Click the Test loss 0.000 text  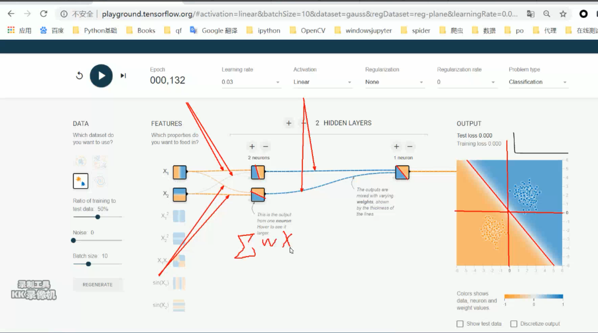click(x=475, y=135)
